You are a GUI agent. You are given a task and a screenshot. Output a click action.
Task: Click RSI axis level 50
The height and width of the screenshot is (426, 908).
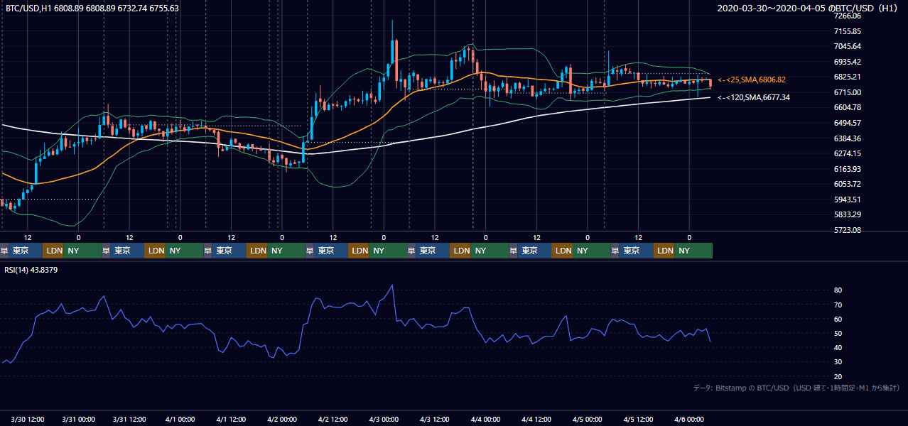coord(838,333)
